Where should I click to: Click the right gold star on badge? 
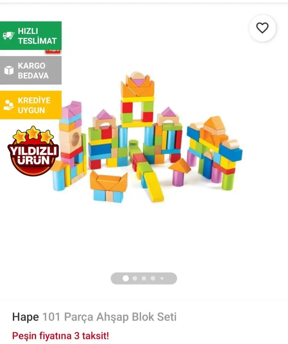(x=47, y=136)
